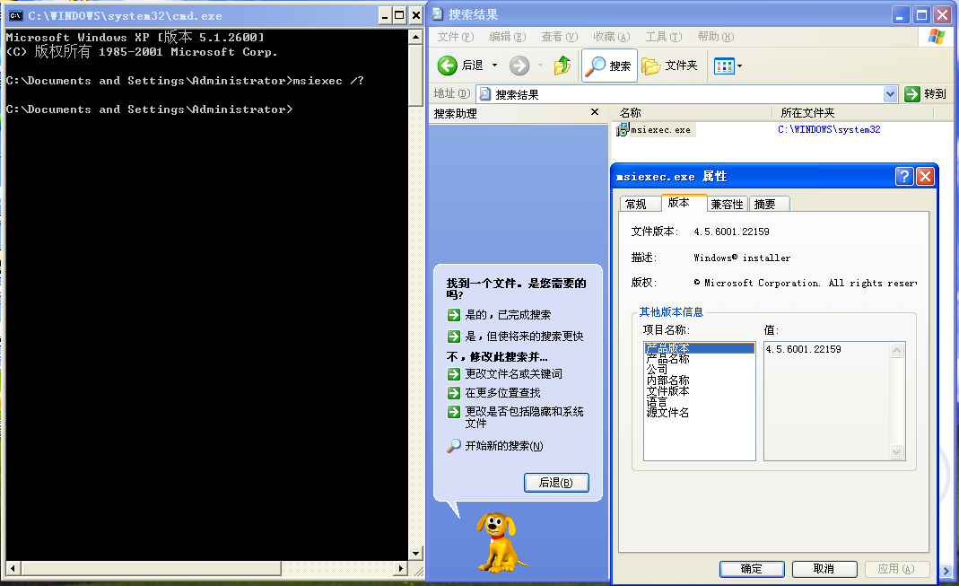Open the 收藏(A) menu
Viewport: 959px width, 586px height.
tap(611, 37)
